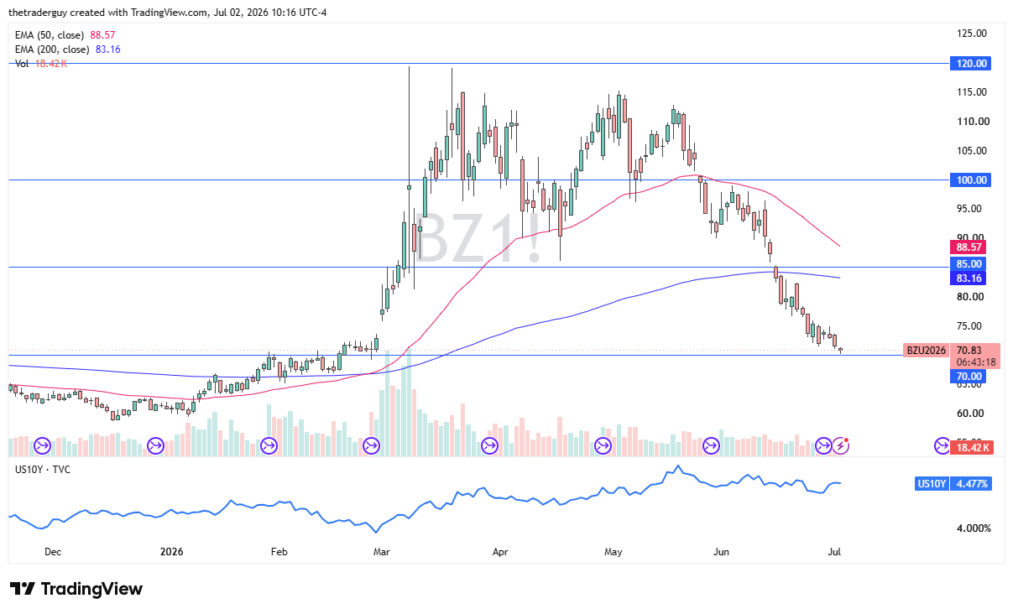The height and width of the screenshot is (614, 1013).
Task: Click the 18.42 K volume label
Action: [972, 448]
